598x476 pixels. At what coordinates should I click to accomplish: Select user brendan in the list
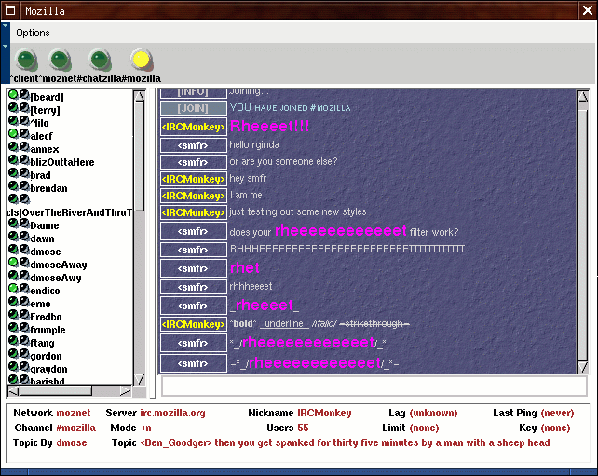(x=48, y=188)
